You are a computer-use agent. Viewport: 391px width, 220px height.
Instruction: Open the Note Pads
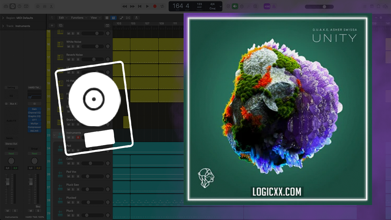[372, 6]
